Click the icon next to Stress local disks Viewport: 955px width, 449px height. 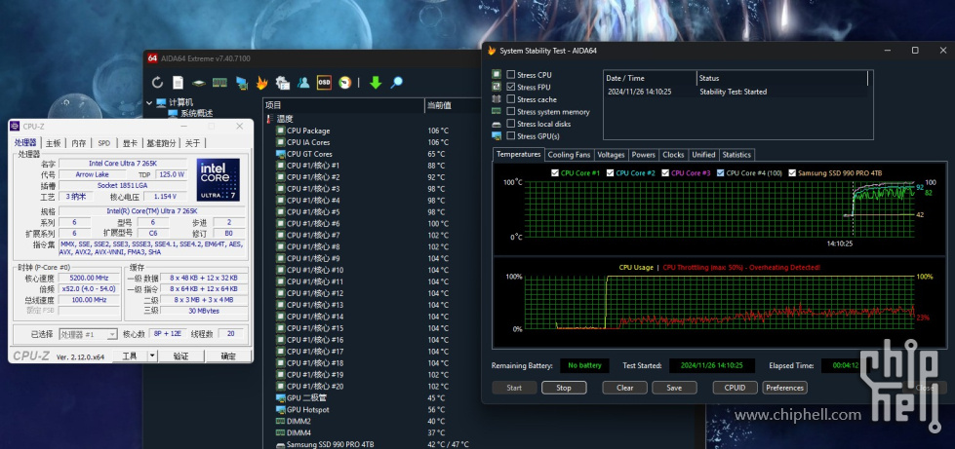(497, 124)
